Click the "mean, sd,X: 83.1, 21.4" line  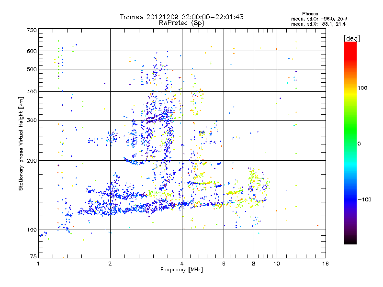pyautogui.click(x=318, y=24)
